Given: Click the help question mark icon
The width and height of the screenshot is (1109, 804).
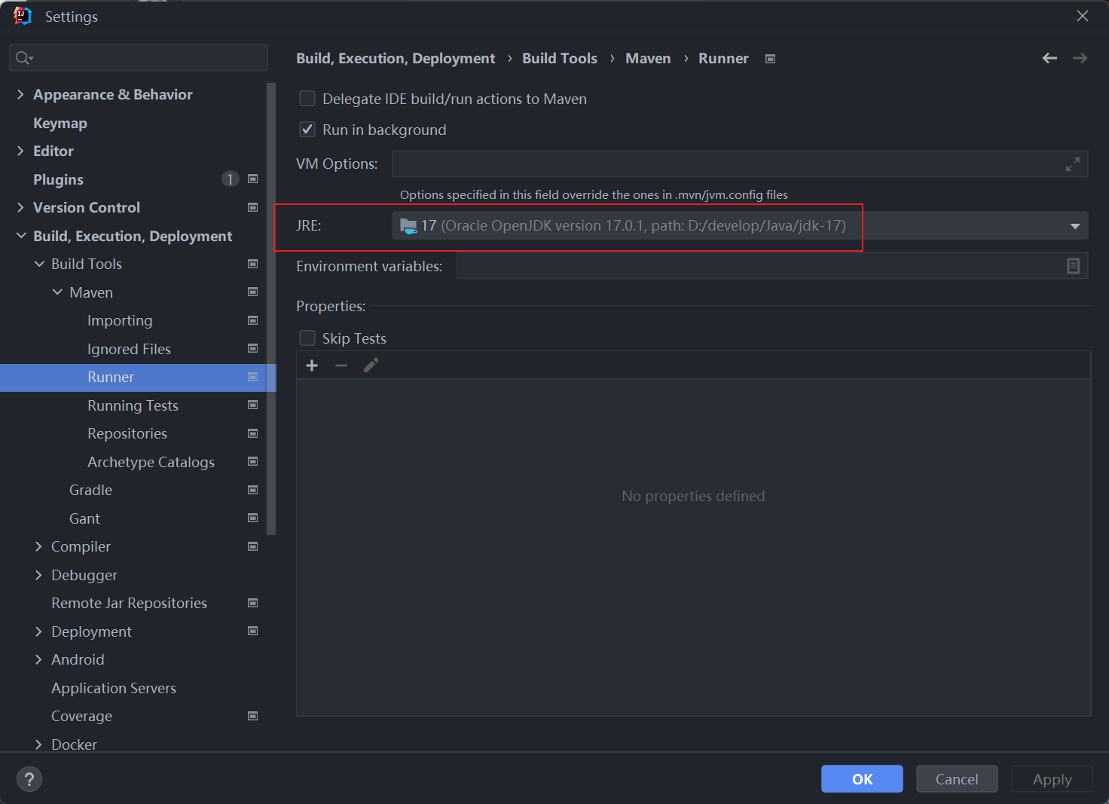Looking at the screenshot, I should click(x=29, y=779).
